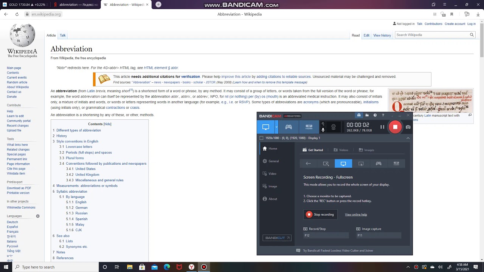Go to Style conventions in English section

pos(77,141)
